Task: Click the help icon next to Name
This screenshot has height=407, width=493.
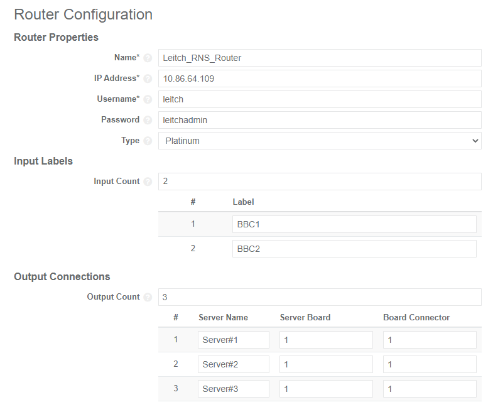Action: [x=148, y=58]
